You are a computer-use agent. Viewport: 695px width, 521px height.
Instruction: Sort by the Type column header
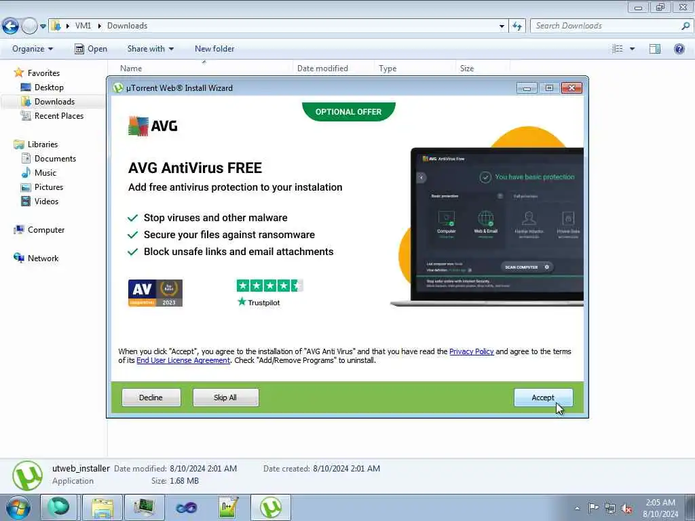[388, 69]
